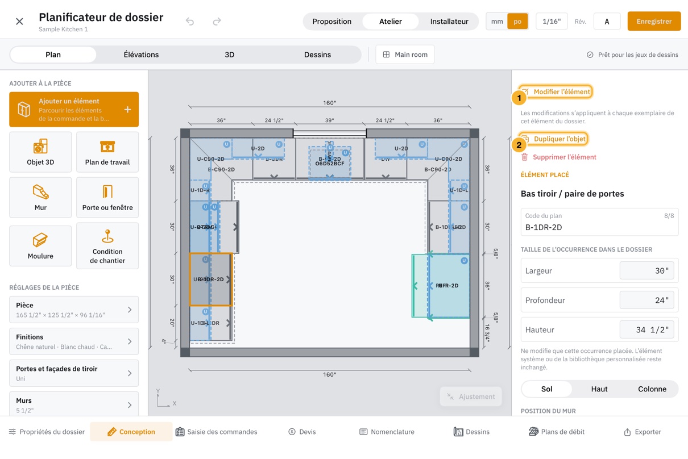The image size is (688, 459).
Task: Go to Saisie des commandes
Action: (217, 432)
